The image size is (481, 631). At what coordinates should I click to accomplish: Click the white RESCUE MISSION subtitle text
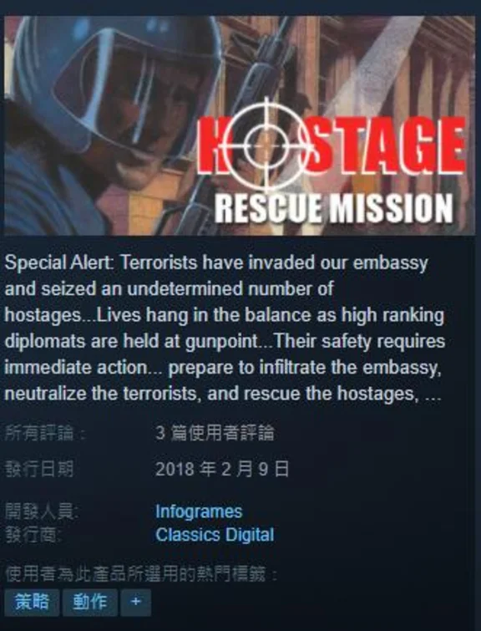[x=334, y=208]
